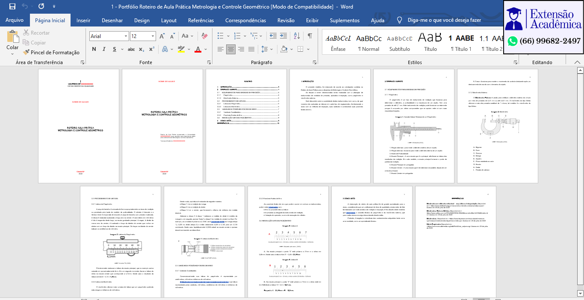Apply the Título 1 style
Screen dimensions: 584x300
coord(461,43)
